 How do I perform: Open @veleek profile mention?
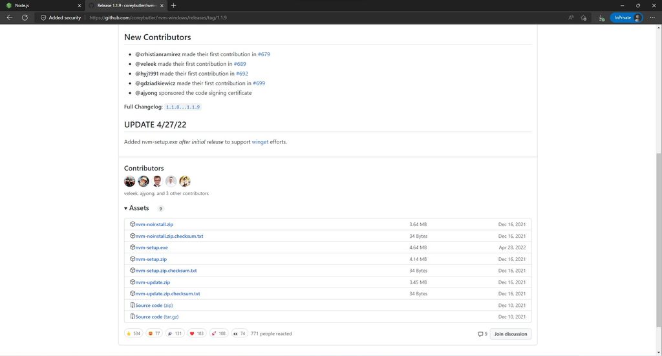point(145,64)
